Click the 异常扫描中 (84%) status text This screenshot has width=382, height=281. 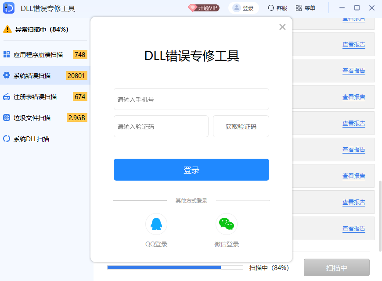42,29
